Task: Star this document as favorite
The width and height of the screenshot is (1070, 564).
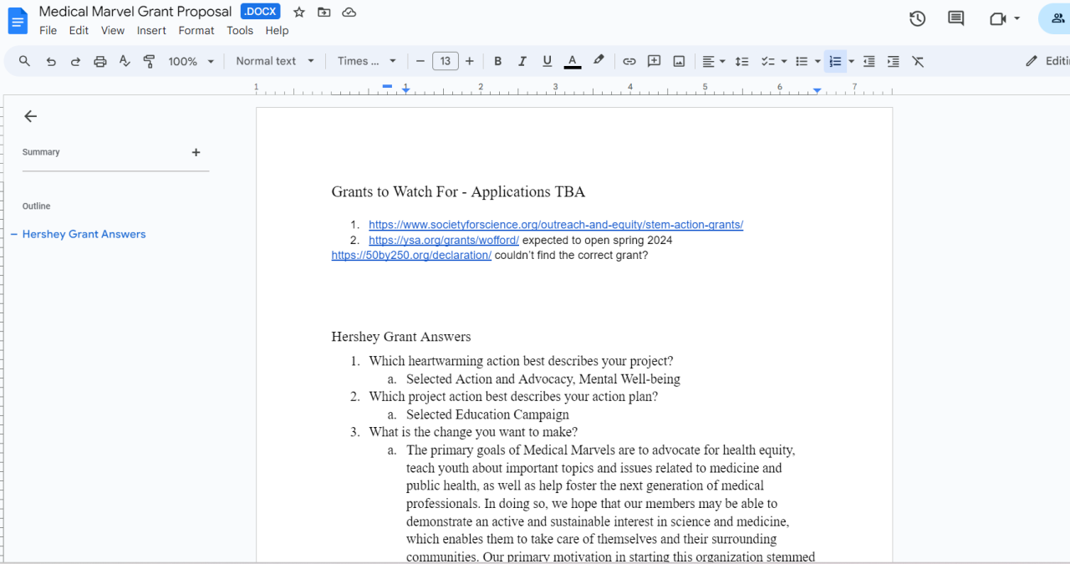Action: pos(299,12)
